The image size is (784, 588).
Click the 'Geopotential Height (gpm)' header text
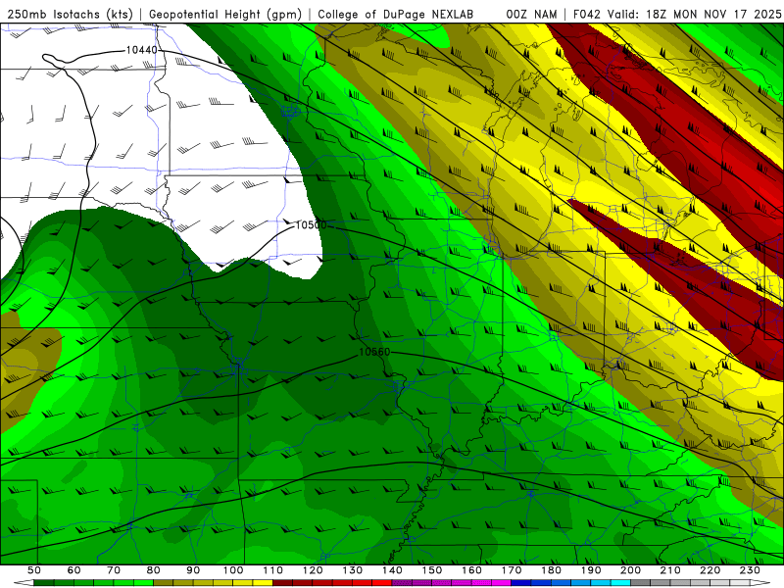pos(225,14)
